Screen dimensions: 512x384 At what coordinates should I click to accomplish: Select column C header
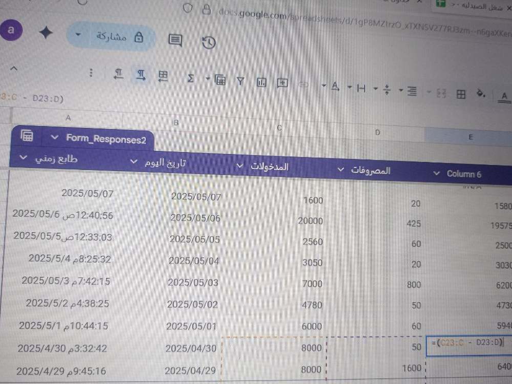point(279,127)
